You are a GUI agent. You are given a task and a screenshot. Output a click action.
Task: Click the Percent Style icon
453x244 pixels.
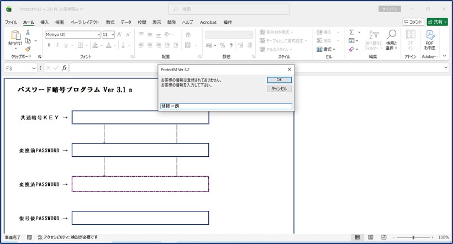[222, 45]
